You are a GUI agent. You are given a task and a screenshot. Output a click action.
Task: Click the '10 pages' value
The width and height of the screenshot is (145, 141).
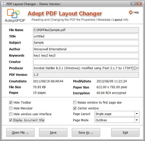coord(39,93)
